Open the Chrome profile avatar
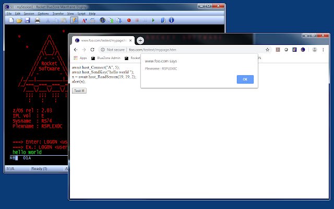This screenshot has width=334, height=209. coord(315,50)
